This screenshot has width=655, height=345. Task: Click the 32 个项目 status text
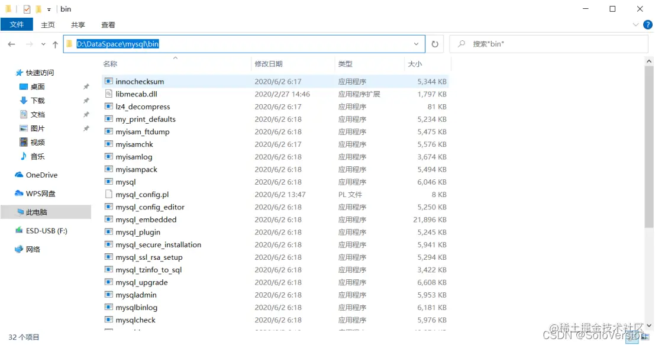pos(24,337)
